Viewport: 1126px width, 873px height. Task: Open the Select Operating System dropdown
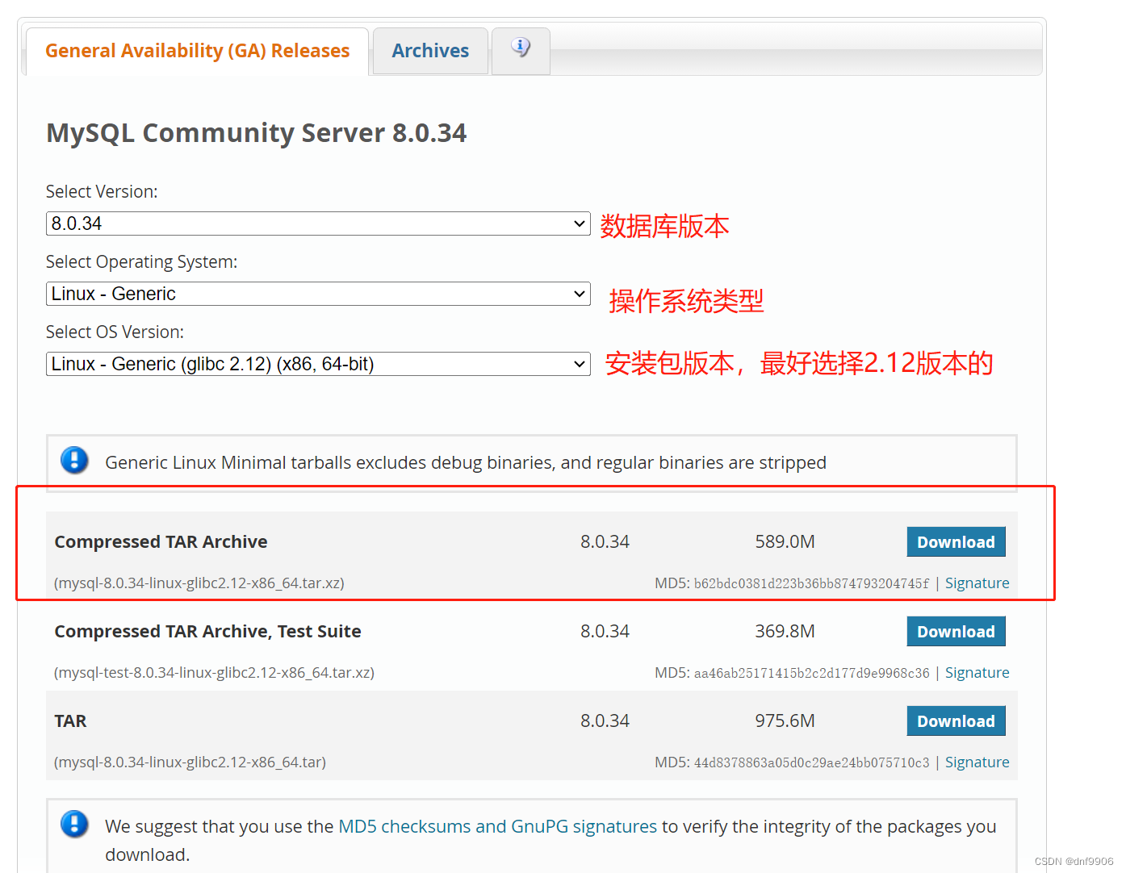click(318, 294)
